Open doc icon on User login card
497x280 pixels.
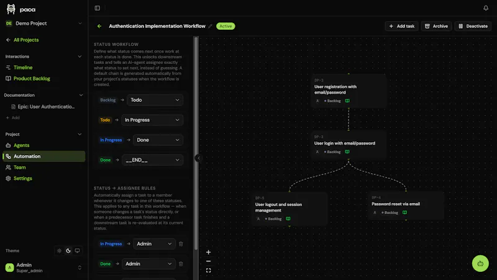click(x=347, y=151)
